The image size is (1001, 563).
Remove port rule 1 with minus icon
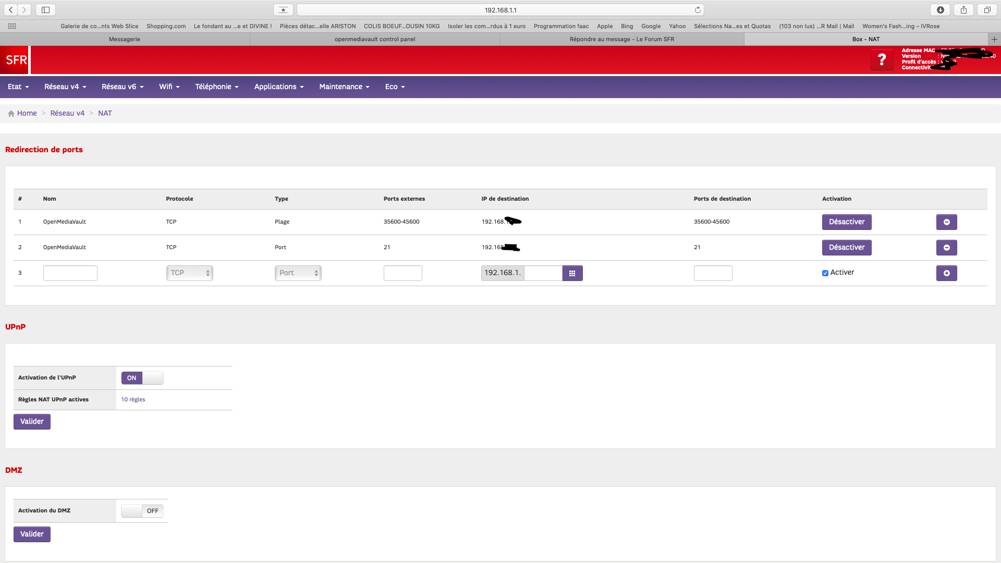(946, 222)
